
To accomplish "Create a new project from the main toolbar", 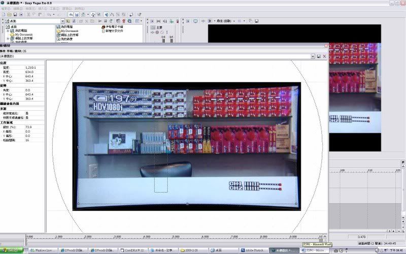I will point(4,15).
